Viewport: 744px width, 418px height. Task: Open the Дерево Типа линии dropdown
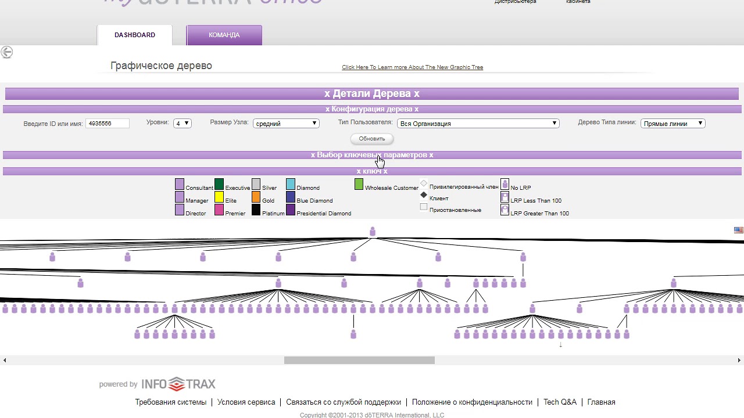tap(673, 123)
